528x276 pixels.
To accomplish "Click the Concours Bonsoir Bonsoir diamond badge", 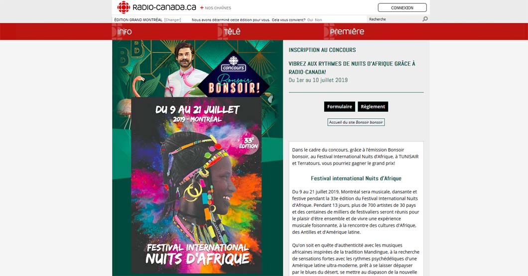I will coord(233,75).
